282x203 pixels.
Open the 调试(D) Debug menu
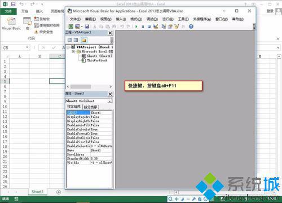tap(152, 19)
